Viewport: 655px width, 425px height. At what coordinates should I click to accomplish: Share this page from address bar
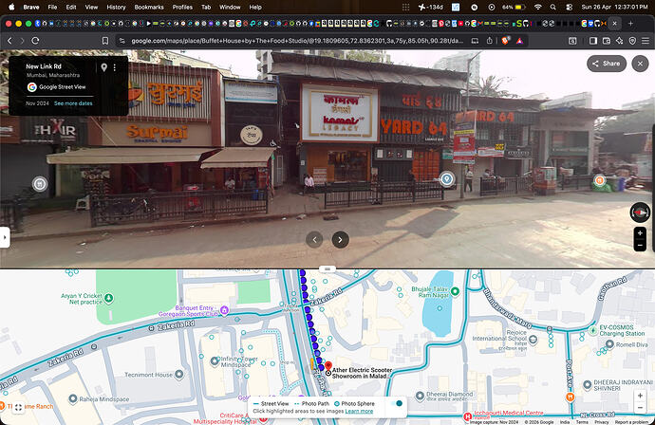tap(490, 41)
